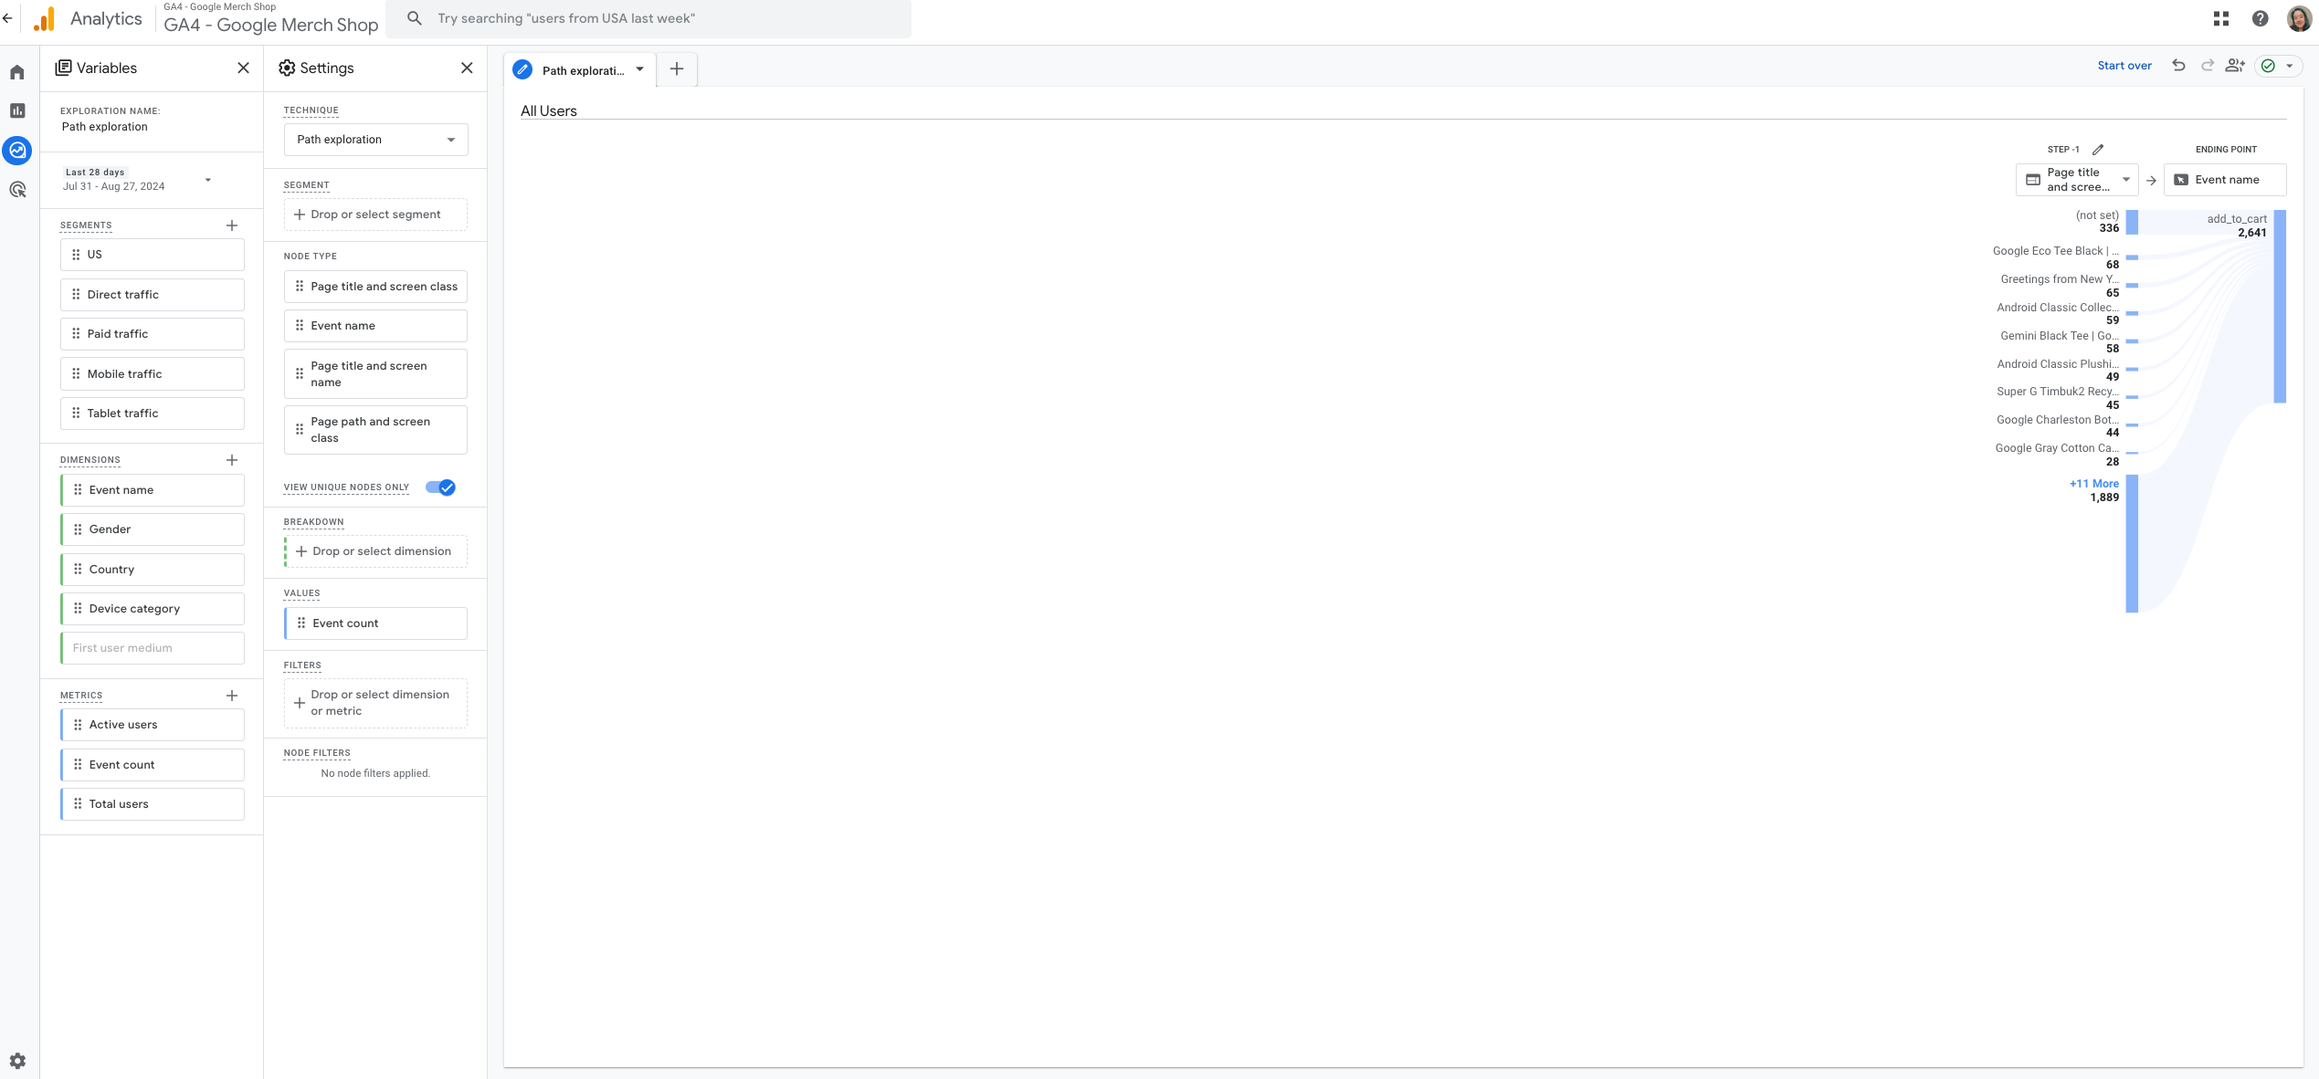Screen dimensions: 2319x1079
Task: Open the Help menu
Action: pos(2261,19)
